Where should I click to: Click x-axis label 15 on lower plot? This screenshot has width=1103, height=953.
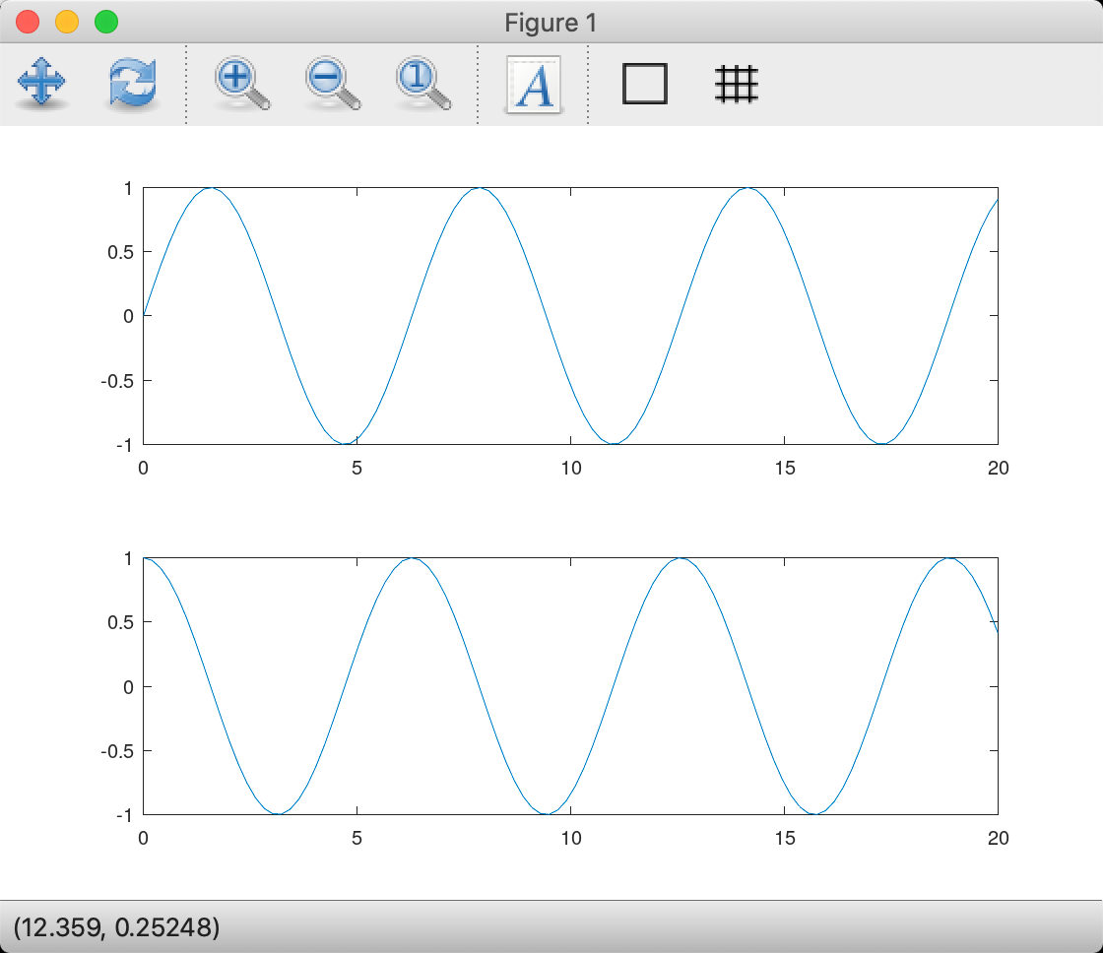(x=784, y=838)
